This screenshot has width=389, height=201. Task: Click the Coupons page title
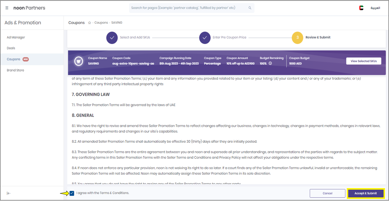(x=76, y=23)
